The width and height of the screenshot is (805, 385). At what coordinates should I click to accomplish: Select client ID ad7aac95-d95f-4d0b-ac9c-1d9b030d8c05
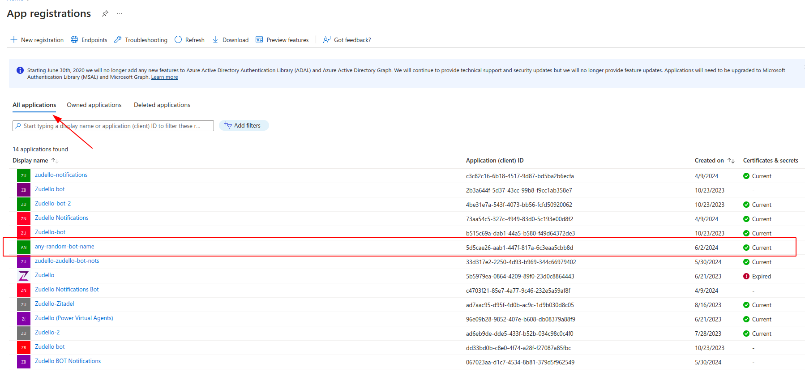(520, 305)
